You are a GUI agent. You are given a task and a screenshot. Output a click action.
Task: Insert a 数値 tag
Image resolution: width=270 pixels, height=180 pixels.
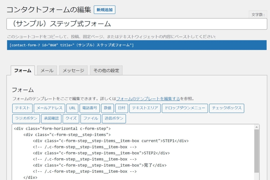108,108
